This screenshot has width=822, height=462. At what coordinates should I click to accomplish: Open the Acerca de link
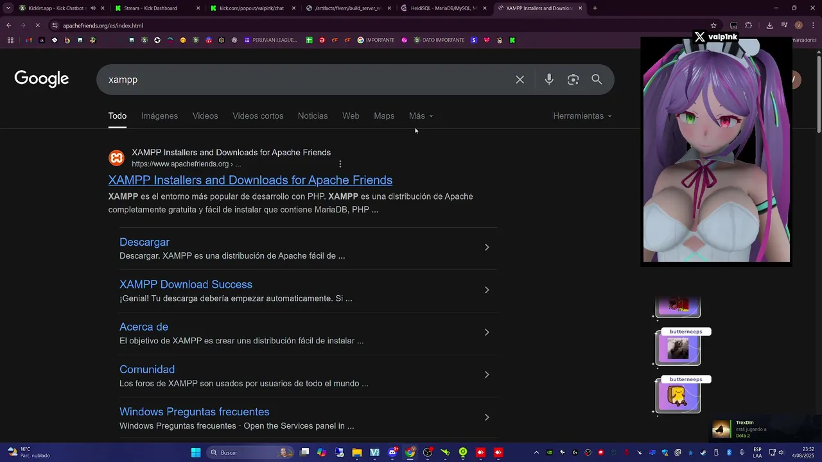tap(144, 327)
